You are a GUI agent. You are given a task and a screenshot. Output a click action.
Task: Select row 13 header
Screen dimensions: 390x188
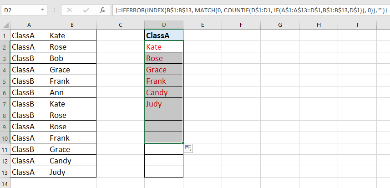[5, 172]
